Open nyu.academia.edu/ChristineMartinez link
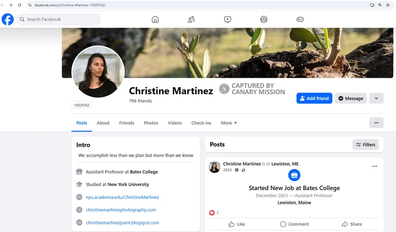Image resolution: width=396 pixels, height=232 pixels. click(x=122, y=197)
